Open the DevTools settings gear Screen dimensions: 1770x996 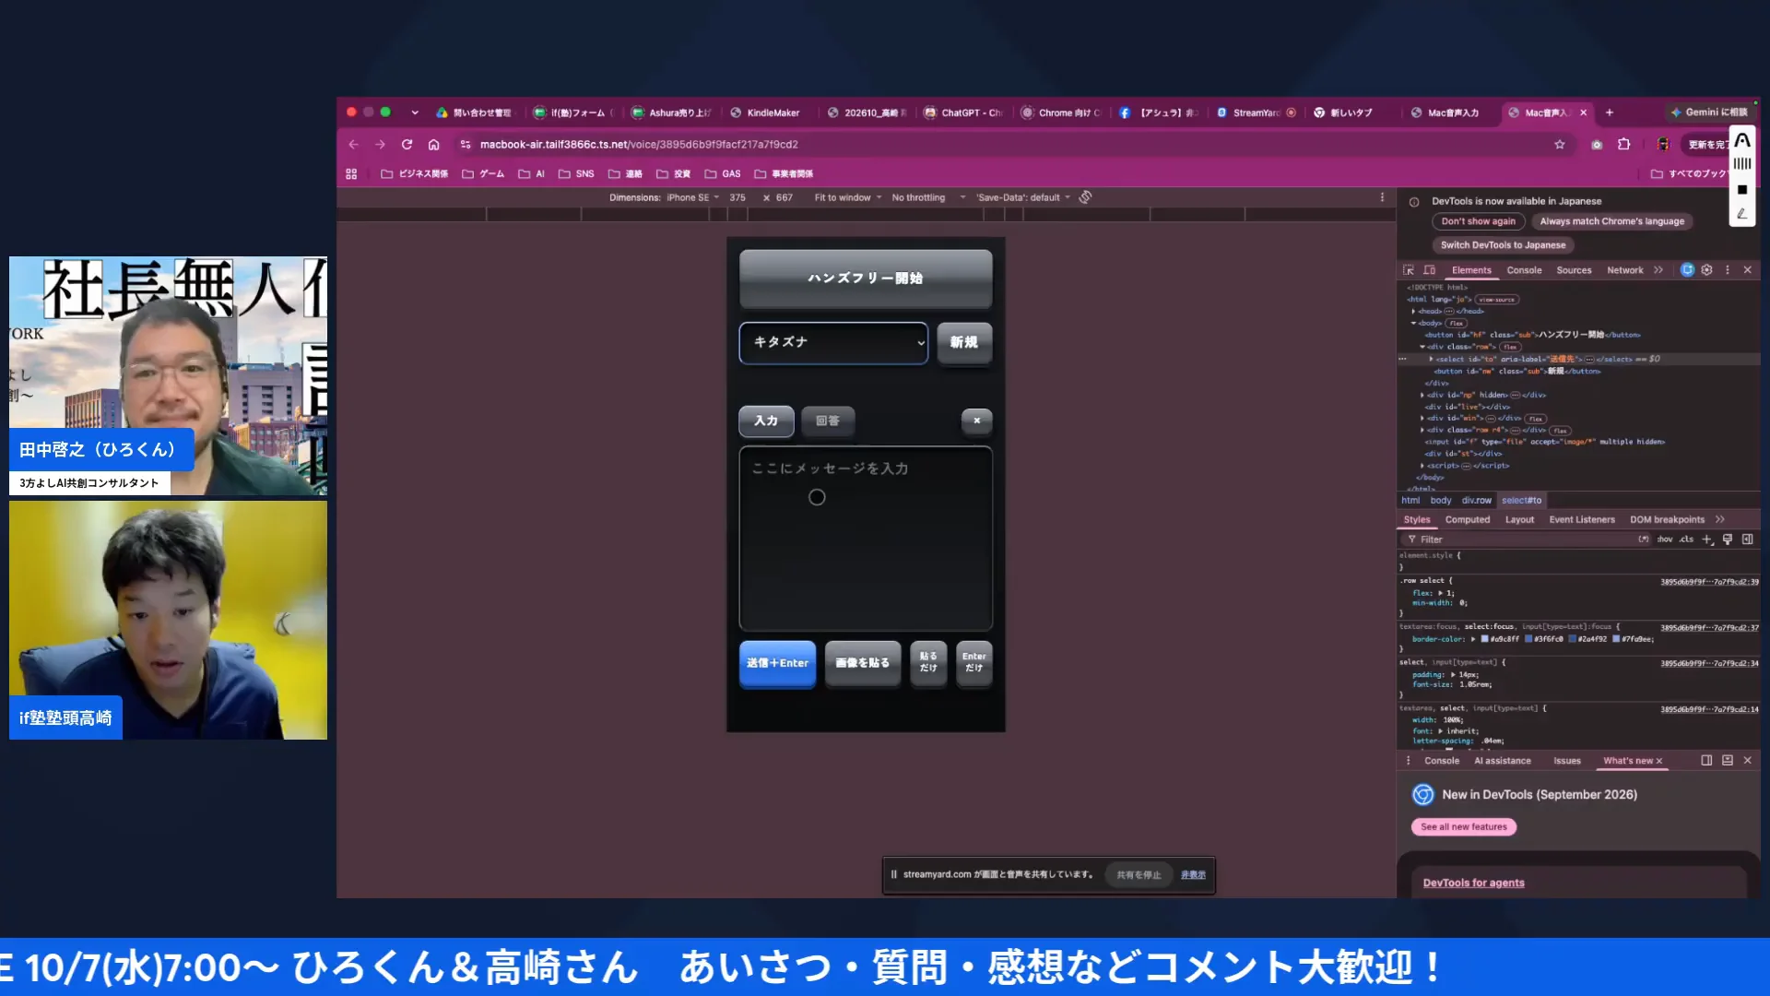pyautogui.click(x=1706, y=270)
